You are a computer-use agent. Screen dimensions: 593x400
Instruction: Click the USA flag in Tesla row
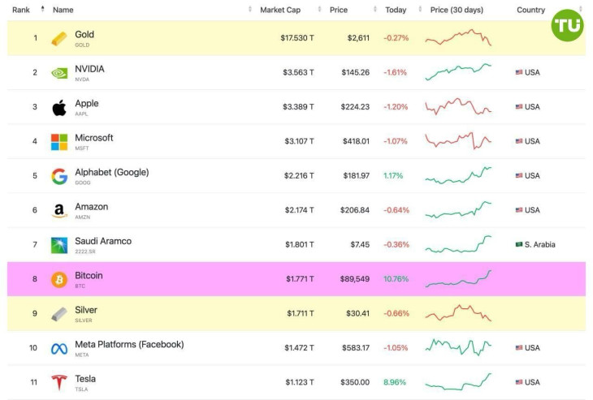[x=519, y=382]
